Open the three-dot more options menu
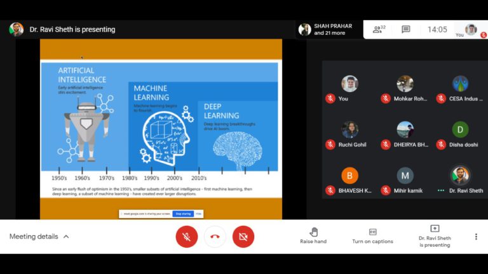 [x=476, y=237]
